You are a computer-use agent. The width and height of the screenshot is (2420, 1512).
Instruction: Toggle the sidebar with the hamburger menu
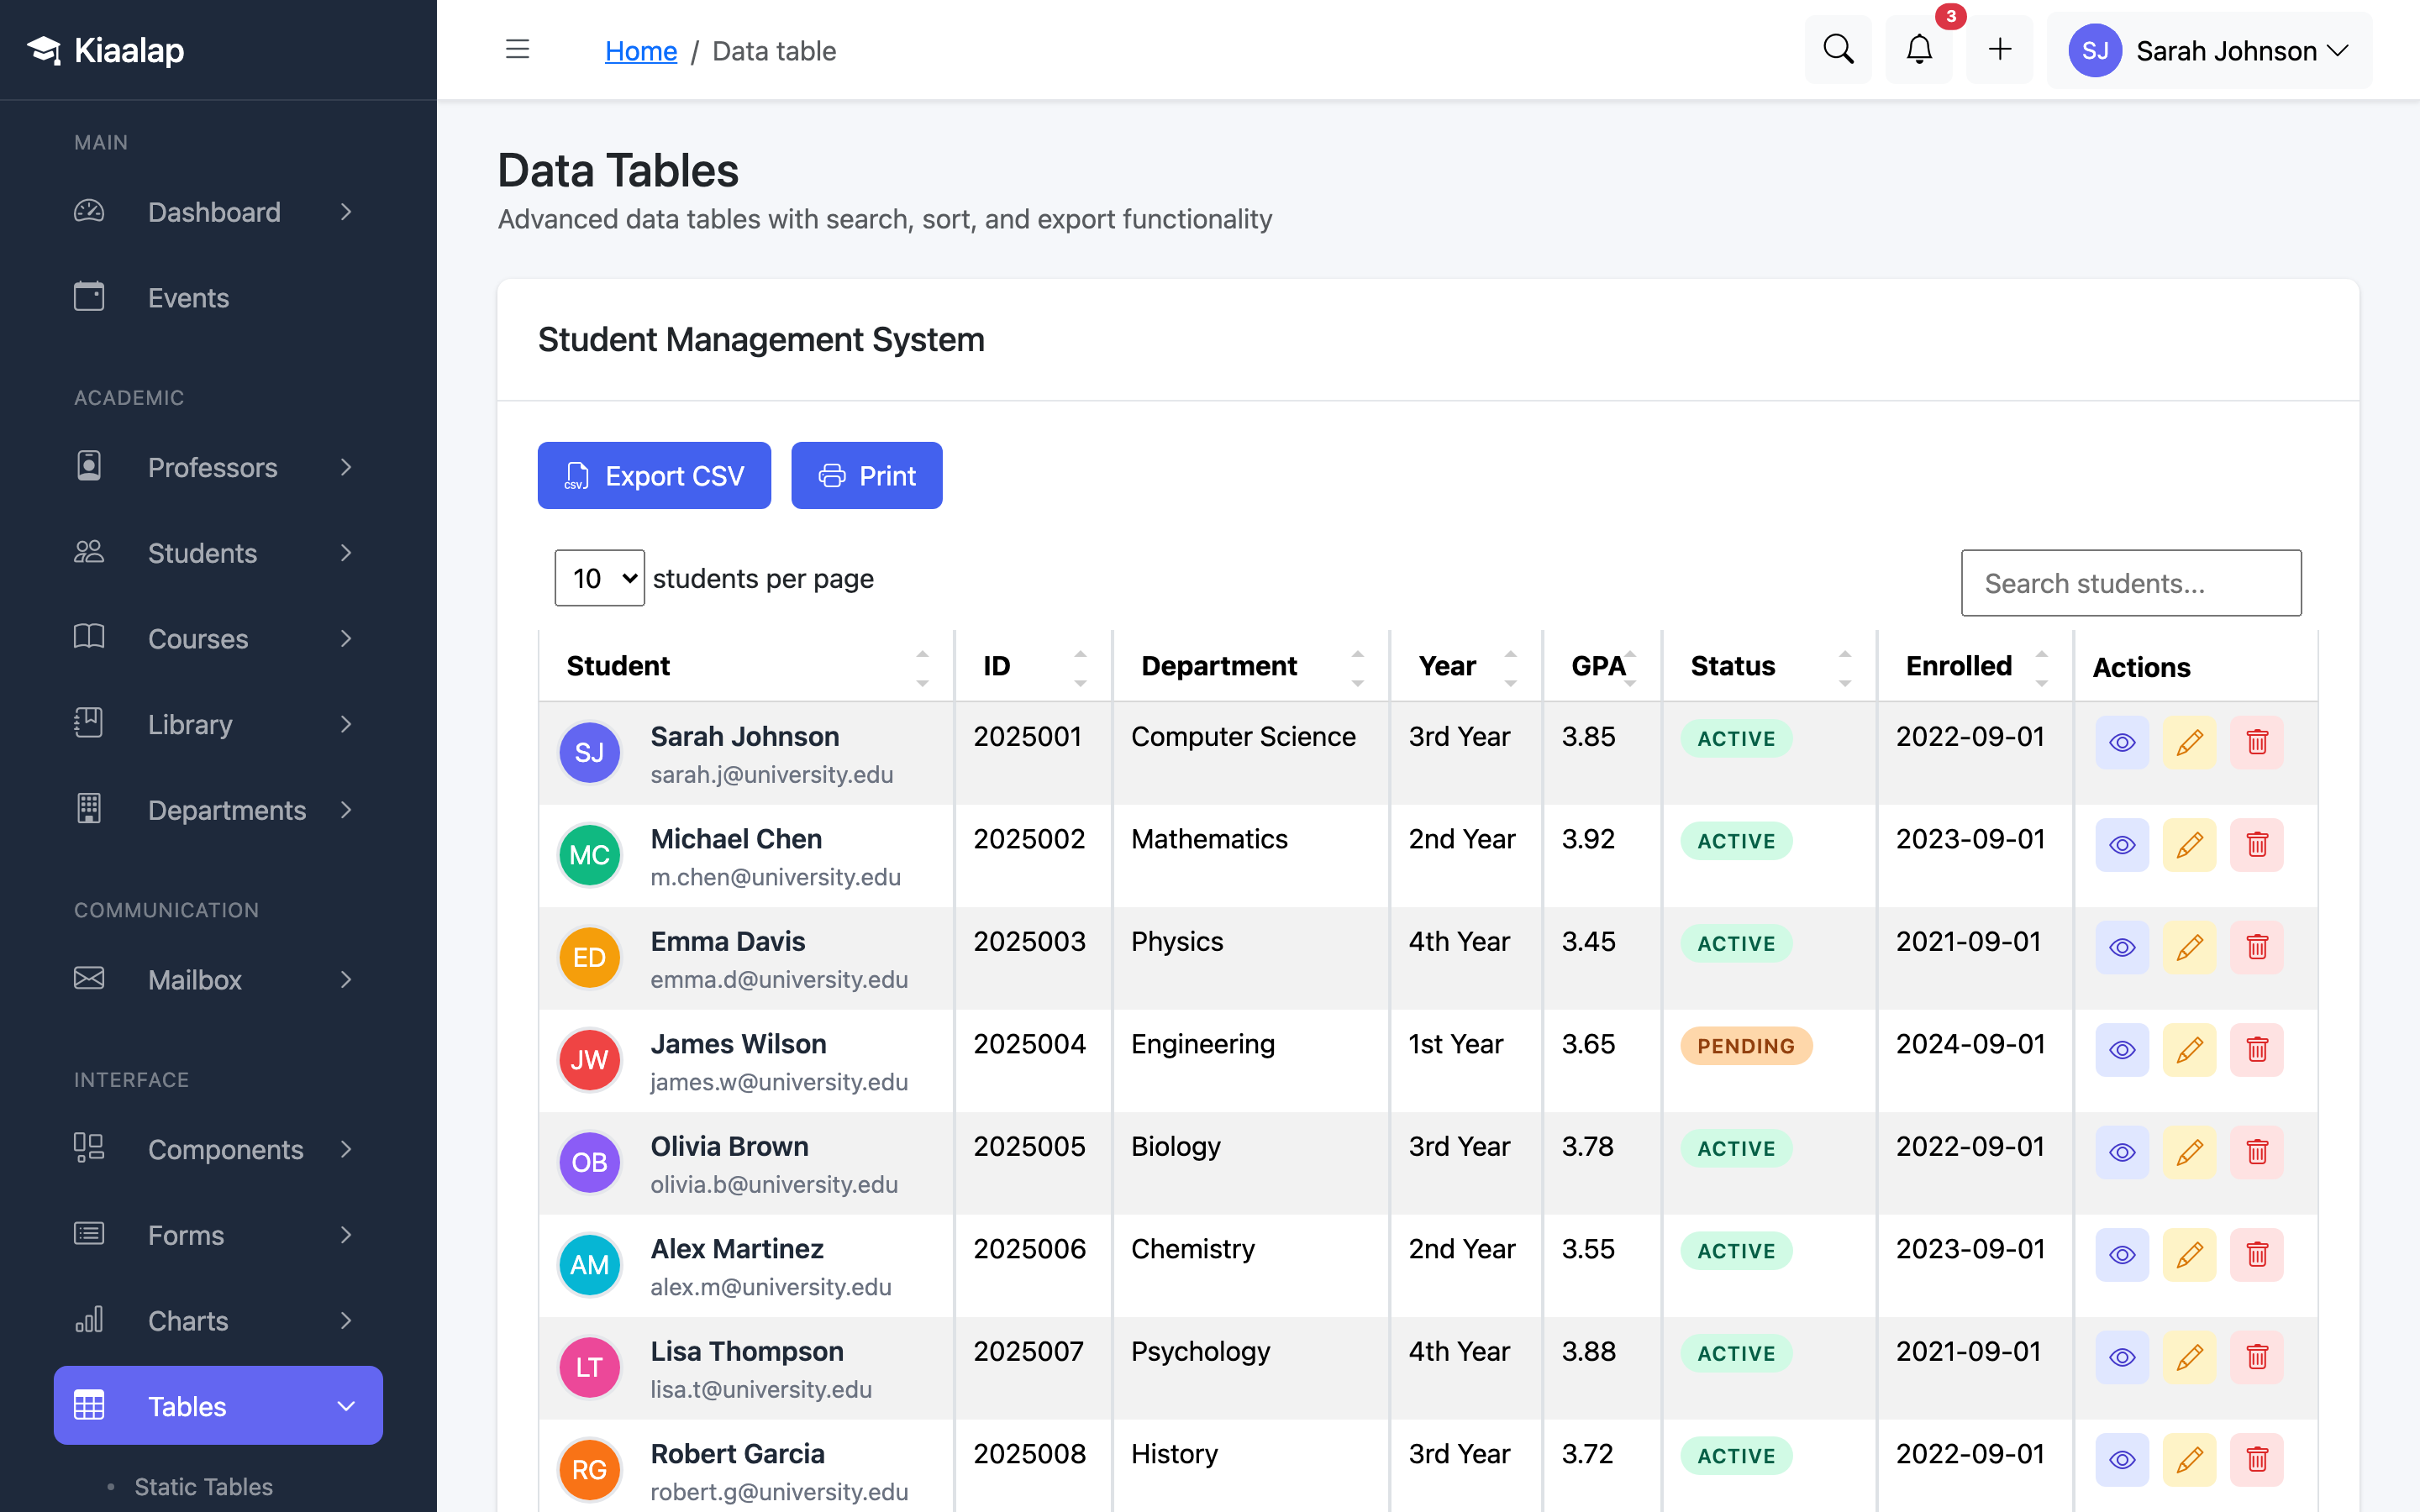tap(517, 50)
